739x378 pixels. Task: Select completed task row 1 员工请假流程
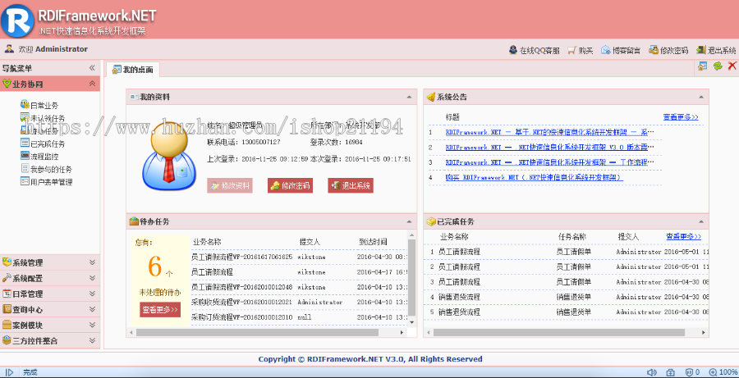[x=567, y=252]
